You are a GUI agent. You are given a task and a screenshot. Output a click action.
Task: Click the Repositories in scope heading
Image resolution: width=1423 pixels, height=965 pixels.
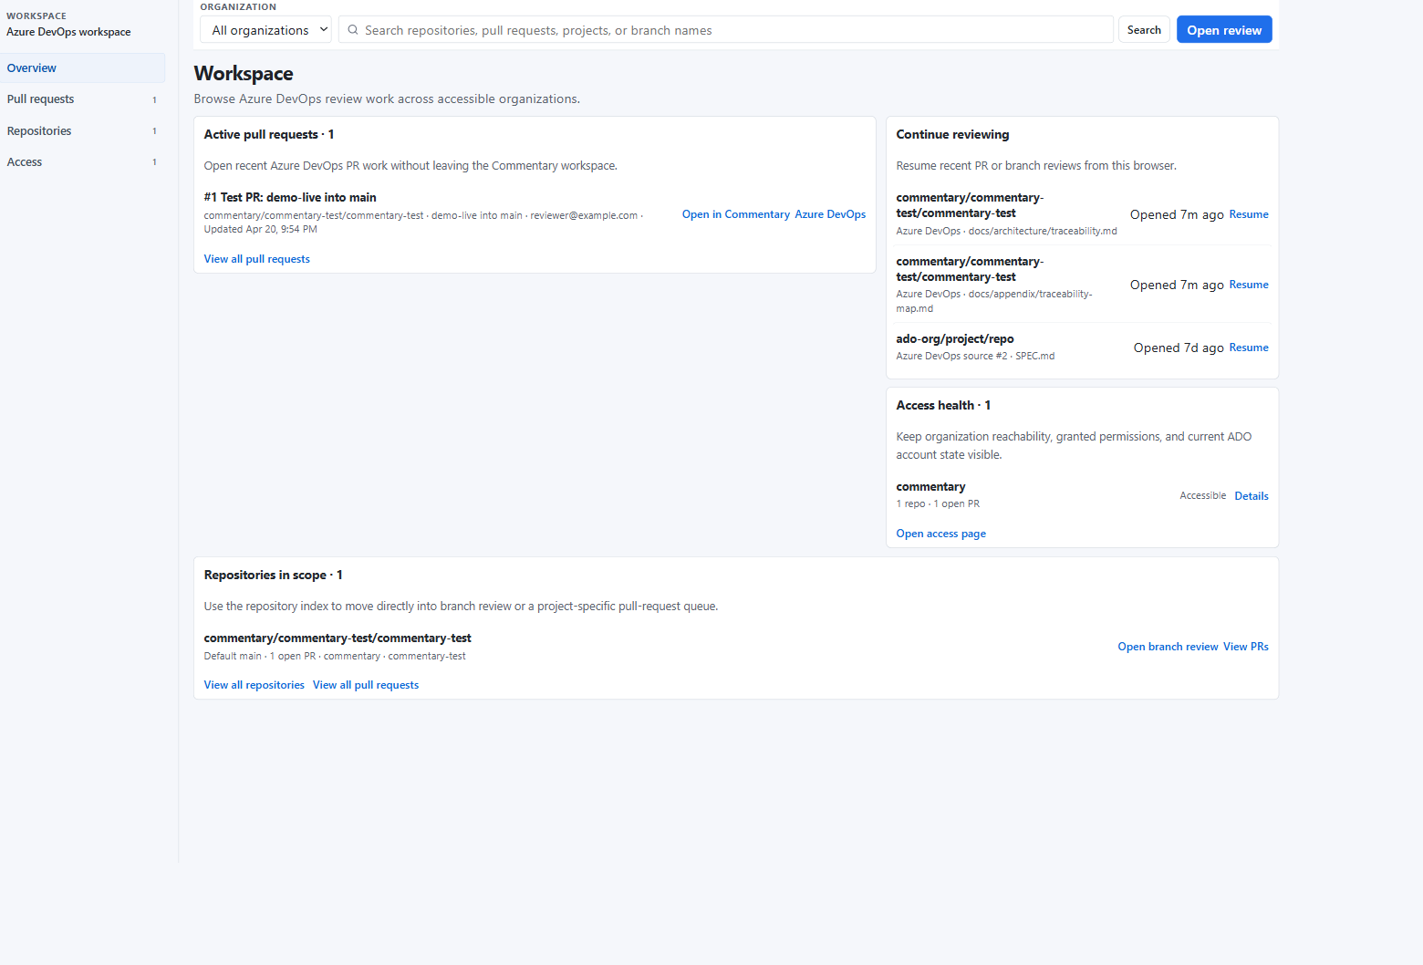273,575
